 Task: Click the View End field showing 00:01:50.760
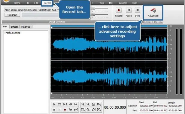pos(160,110)
